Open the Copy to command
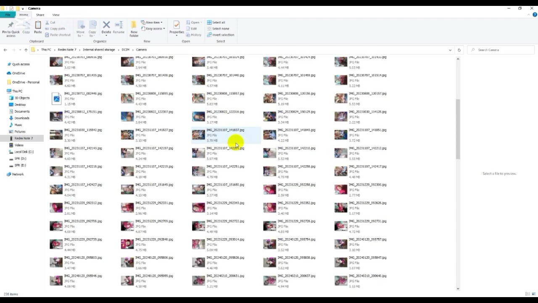The image size is (538, 303). tap(92, 29)
